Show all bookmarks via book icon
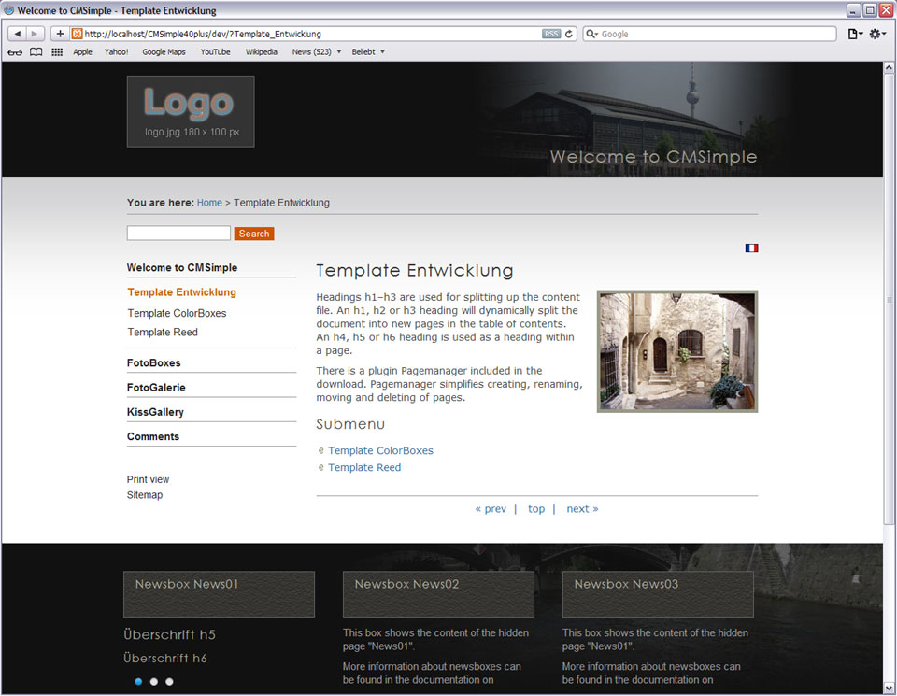The image size is (897, 696). click(36, 52)
